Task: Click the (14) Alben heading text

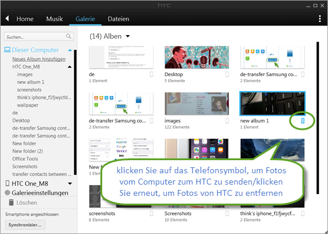Action: (105, 36)
